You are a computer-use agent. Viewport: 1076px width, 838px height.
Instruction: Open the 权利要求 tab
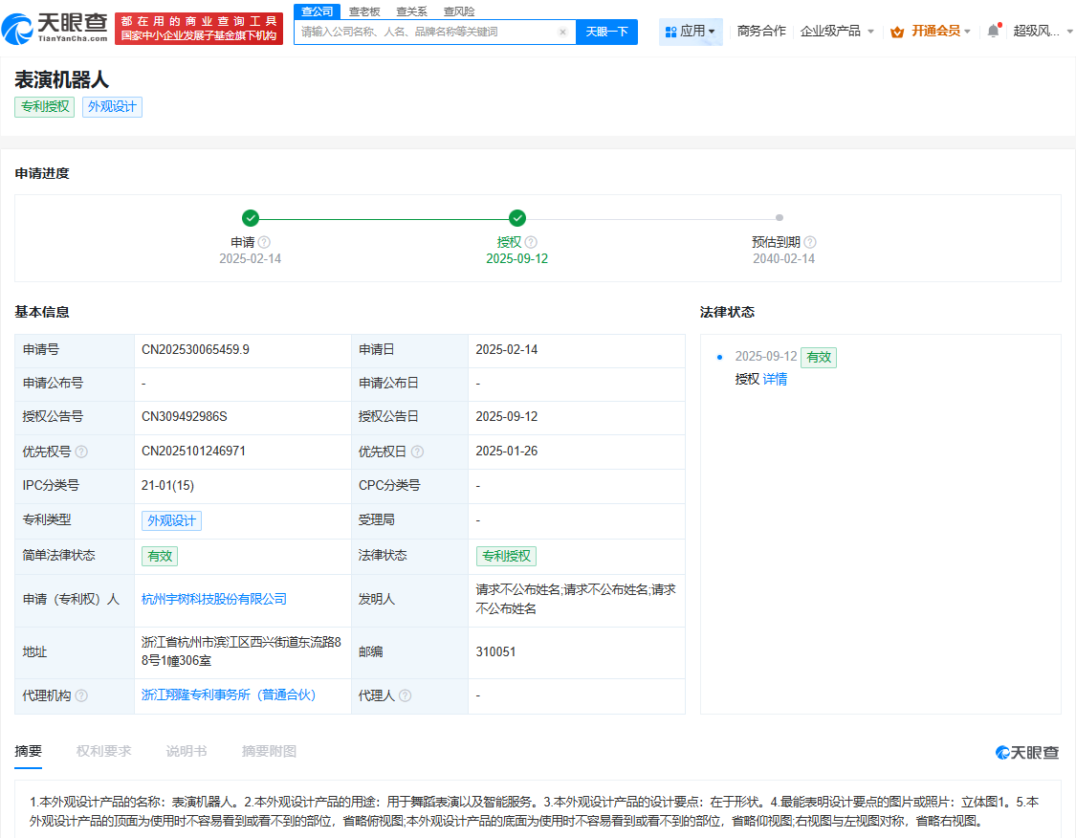(x=103, y=751)
